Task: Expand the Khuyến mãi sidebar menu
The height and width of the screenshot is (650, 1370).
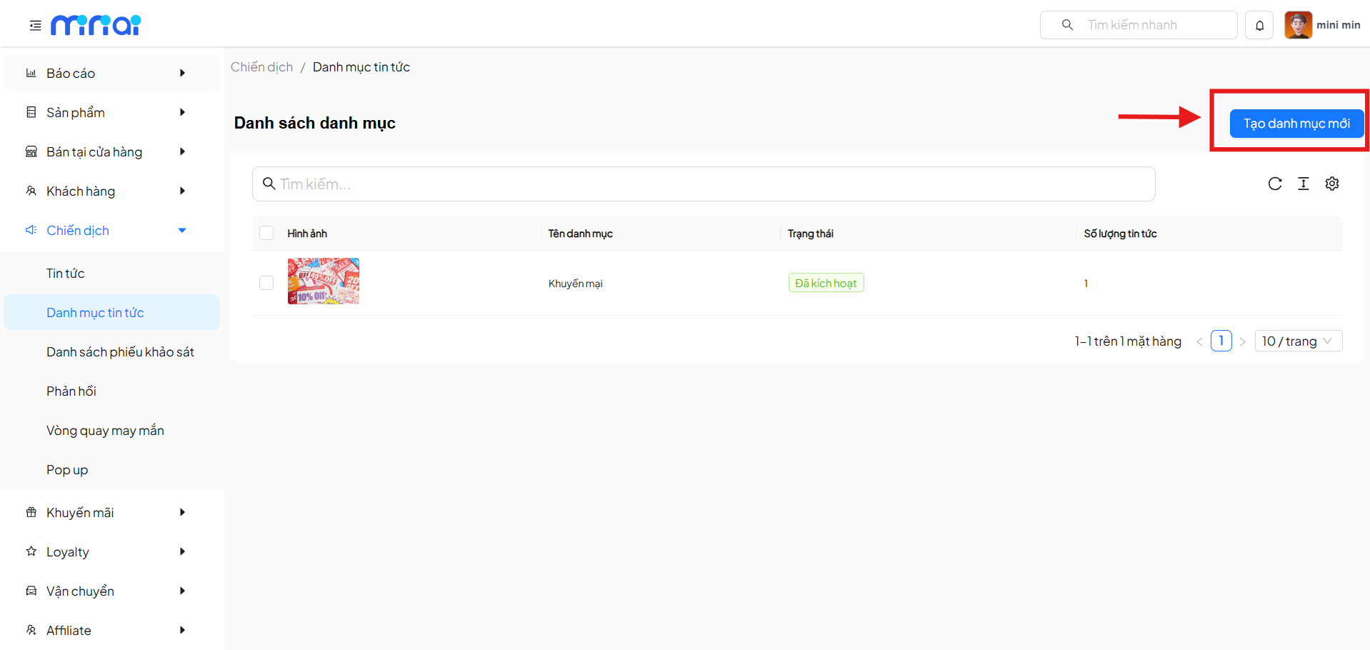Action: coord(107,512)
